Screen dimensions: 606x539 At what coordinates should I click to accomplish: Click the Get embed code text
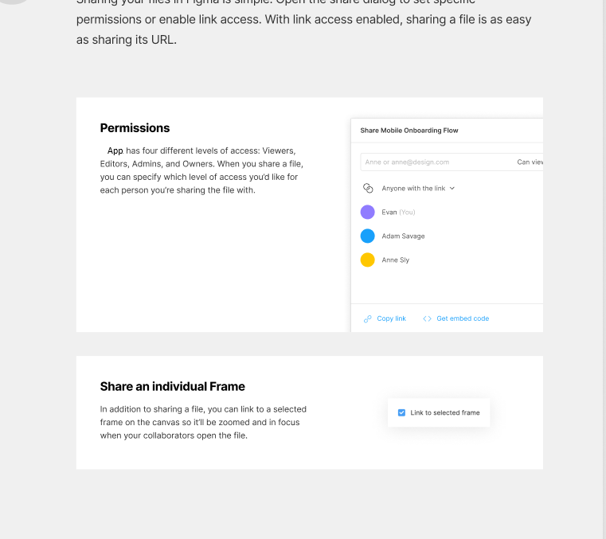(463, 318)
